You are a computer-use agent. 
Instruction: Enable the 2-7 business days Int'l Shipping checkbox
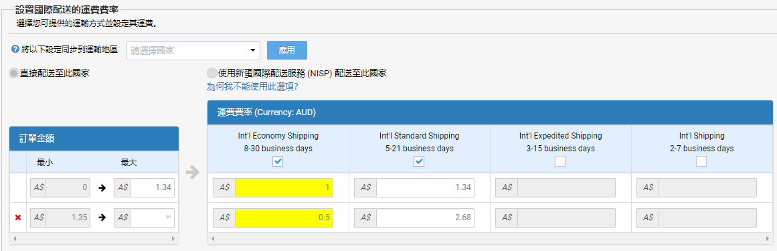tap(701, 162)
